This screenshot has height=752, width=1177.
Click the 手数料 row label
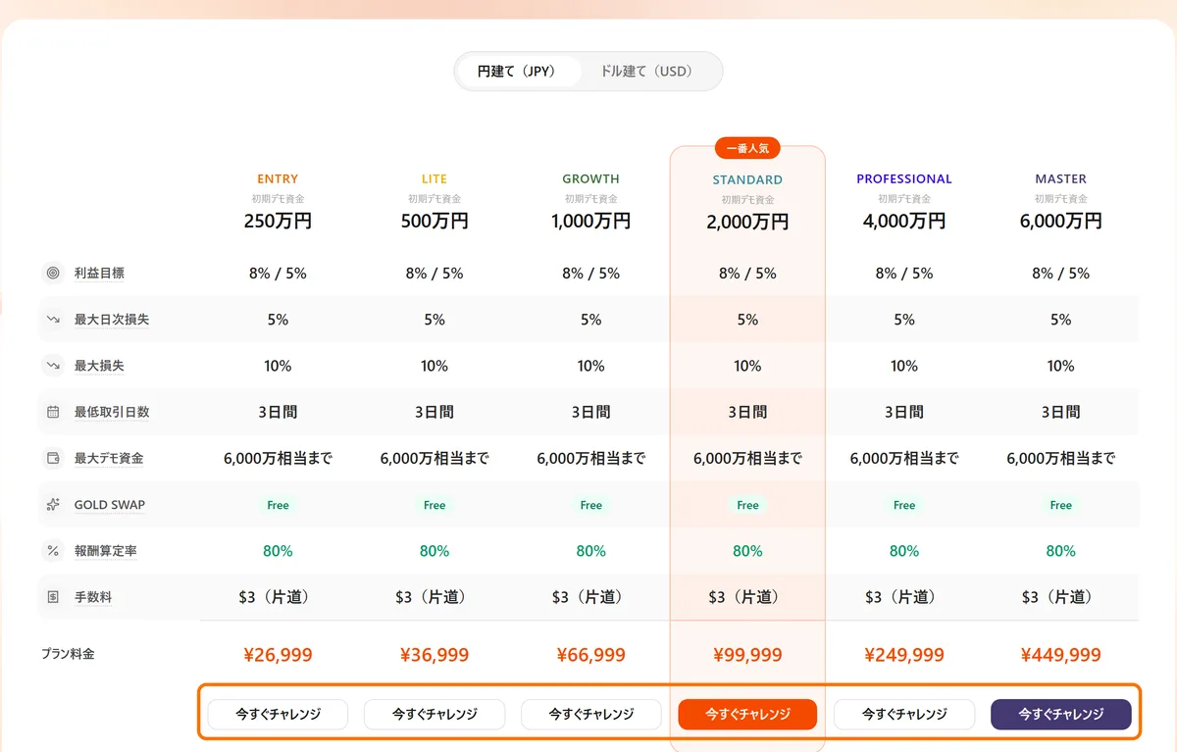tap(93, 597)
